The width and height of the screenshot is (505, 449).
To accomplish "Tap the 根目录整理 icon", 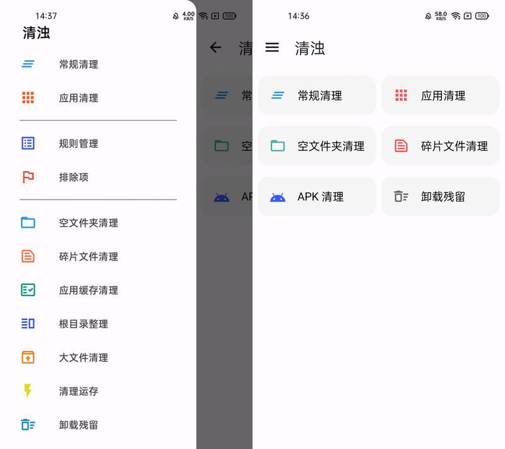I will 28,323.
